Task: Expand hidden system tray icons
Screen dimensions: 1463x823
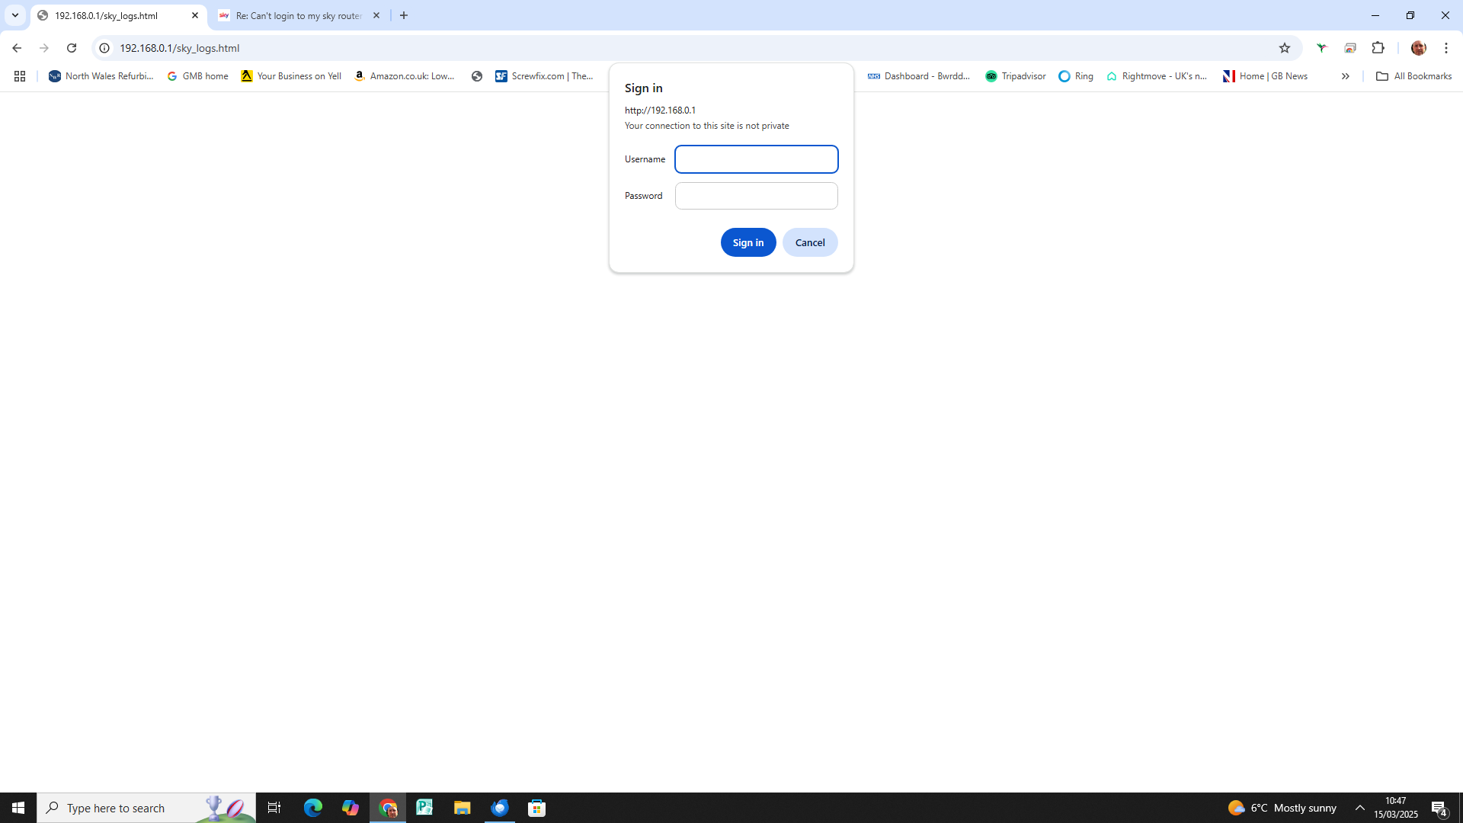Action: (1360, 807)
